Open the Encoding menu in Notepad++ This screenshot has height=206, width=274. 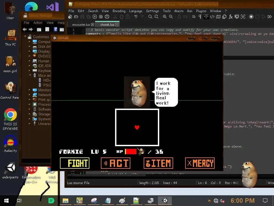119,11
